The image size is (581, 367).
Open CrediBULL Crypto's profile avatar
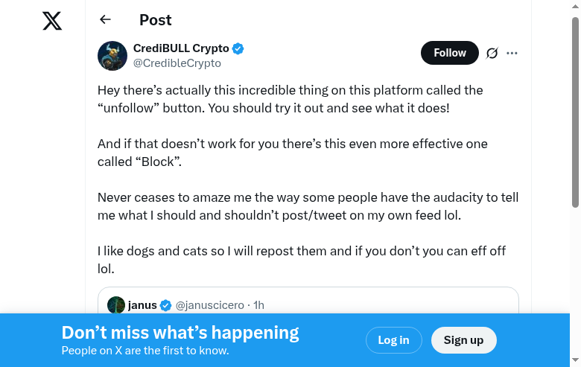(112, 56)
